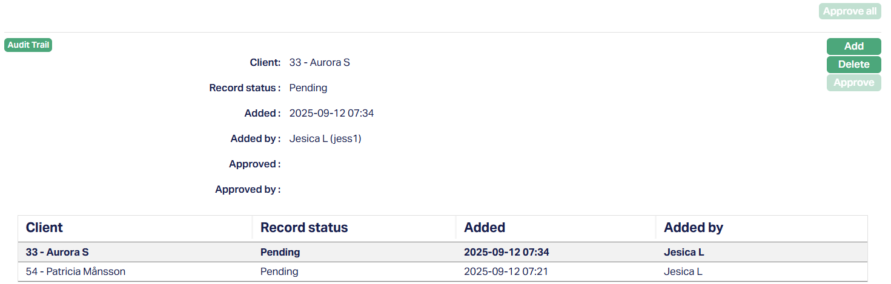Click Jesica L in the Aurora S row
Image resolution: width=891 pixels, height=284 pixels.
point(684,253)
